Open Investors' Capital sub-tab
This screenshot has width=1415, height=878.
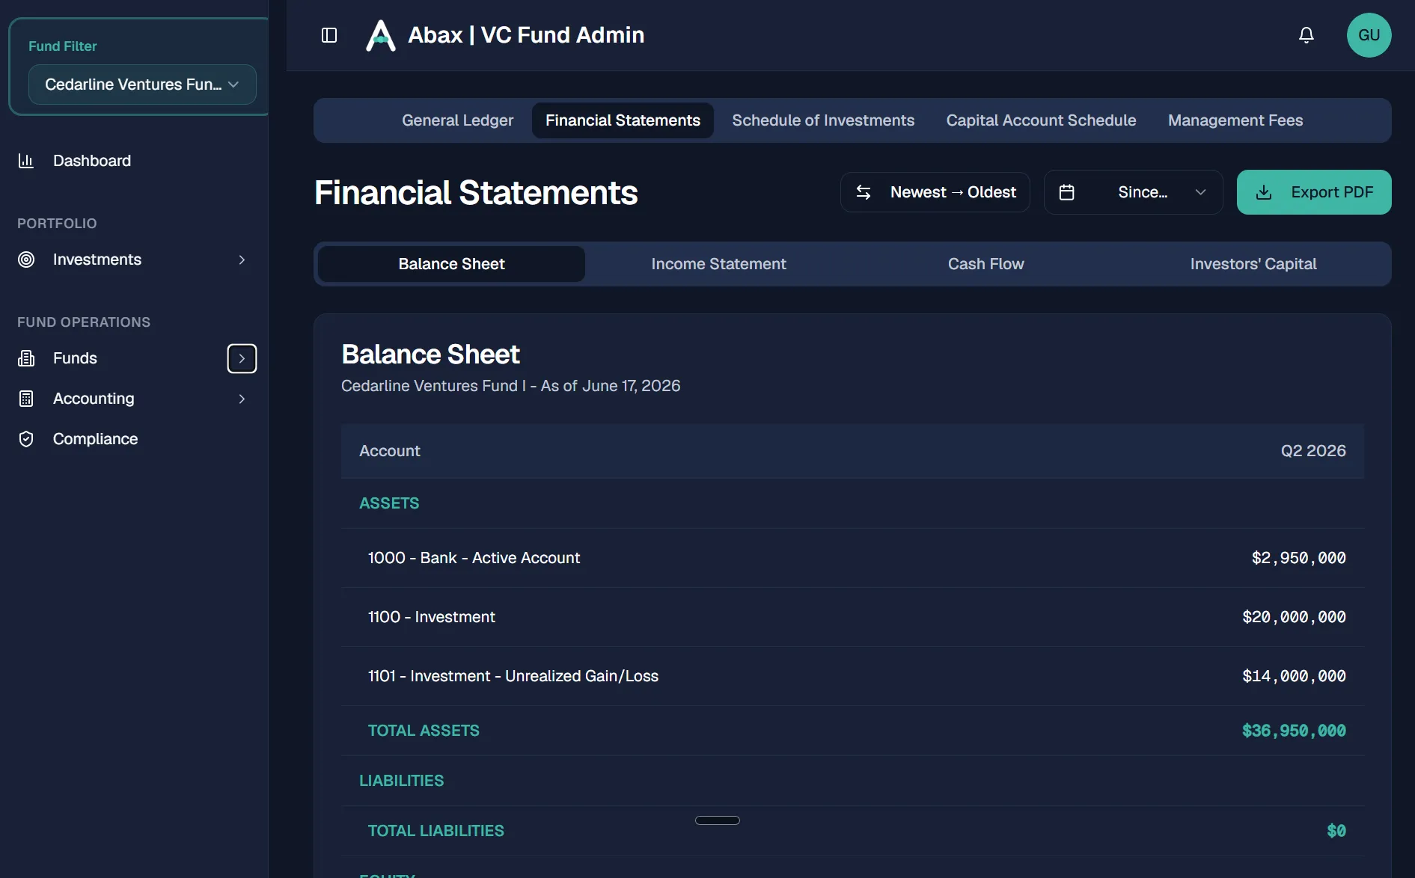pos(1253,264)
